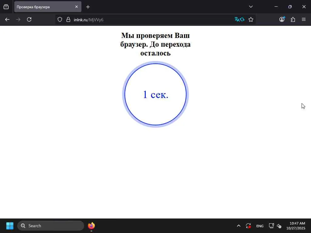Open Firefox application hamburger menu
The width and height of the screenshot is (311, 233).
click(304, 19)
